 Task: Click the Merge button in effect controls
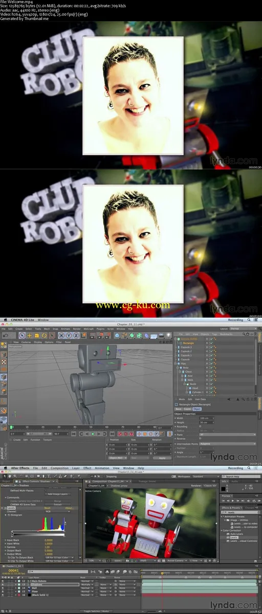[57, 501]
